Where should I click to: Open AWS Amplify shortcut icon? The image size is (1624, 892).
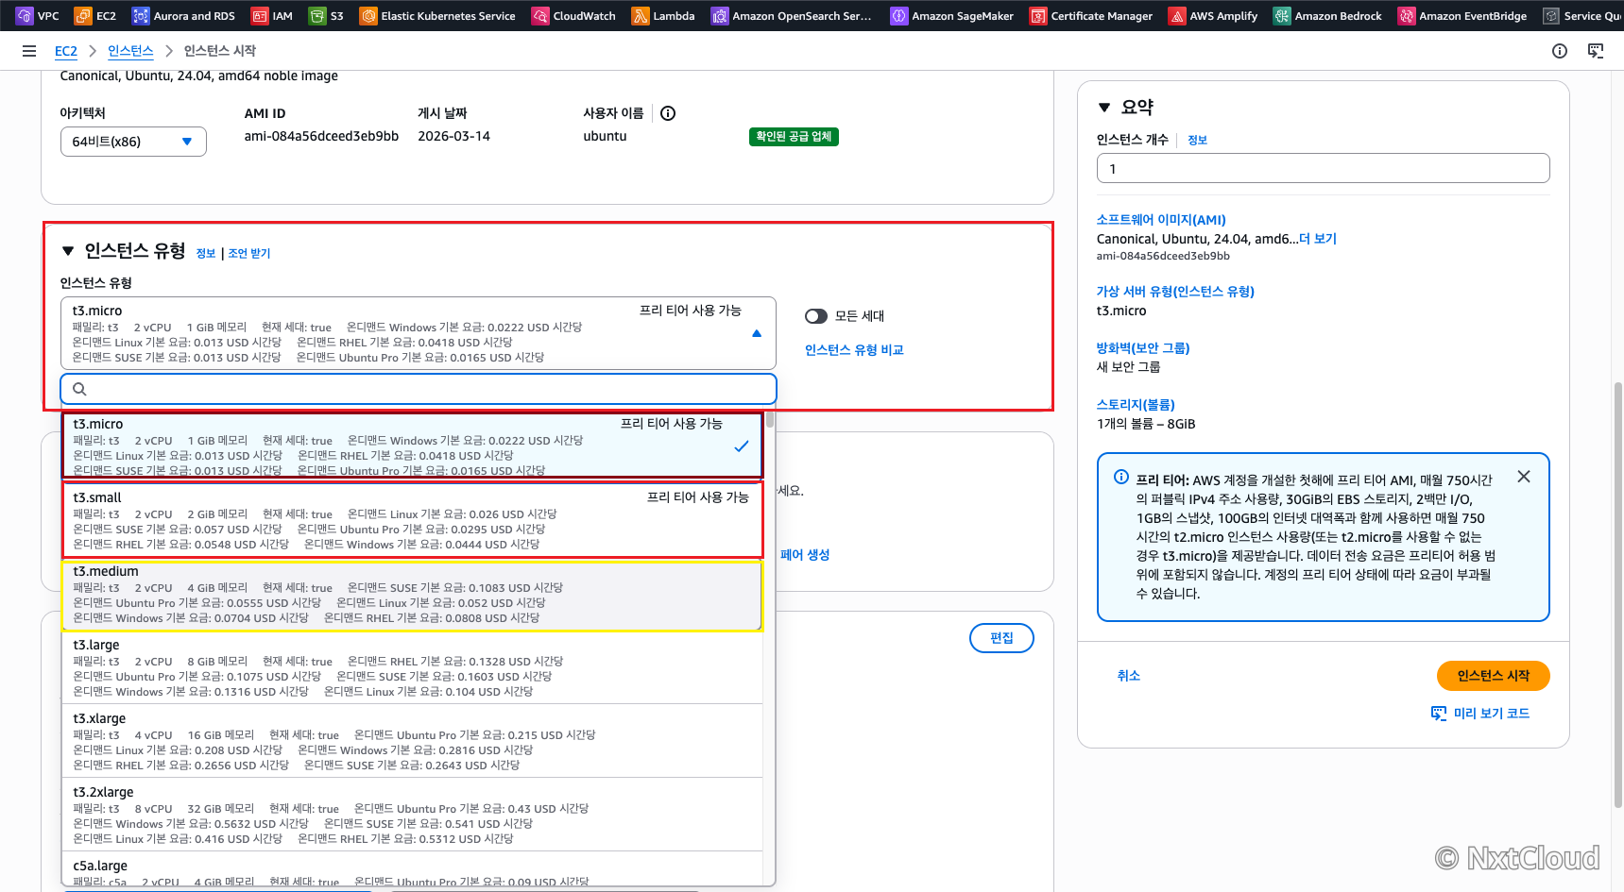click(x=1177, y=16)
